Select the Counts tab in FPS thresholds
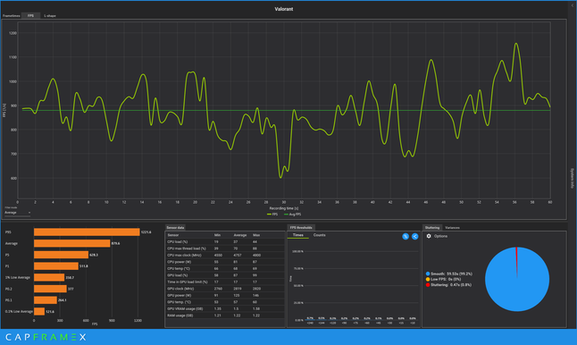 pos(319,235)
